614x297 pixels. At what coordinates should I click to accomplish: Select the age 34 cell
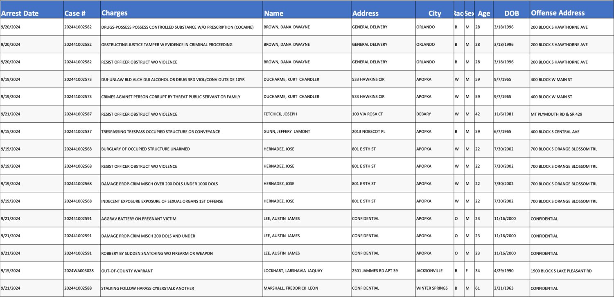pos(484,271)
